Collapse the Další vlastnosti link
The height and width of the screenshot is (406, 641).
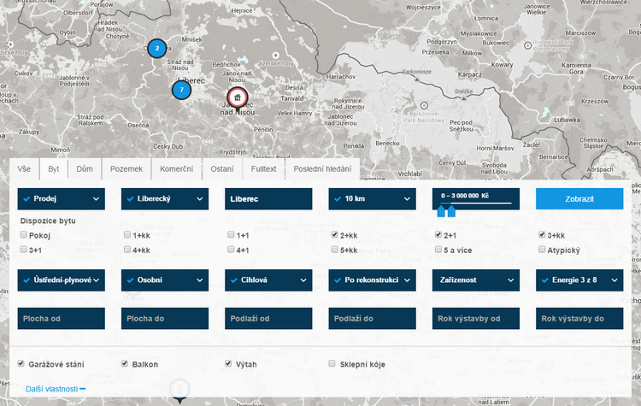pos(56,389)
